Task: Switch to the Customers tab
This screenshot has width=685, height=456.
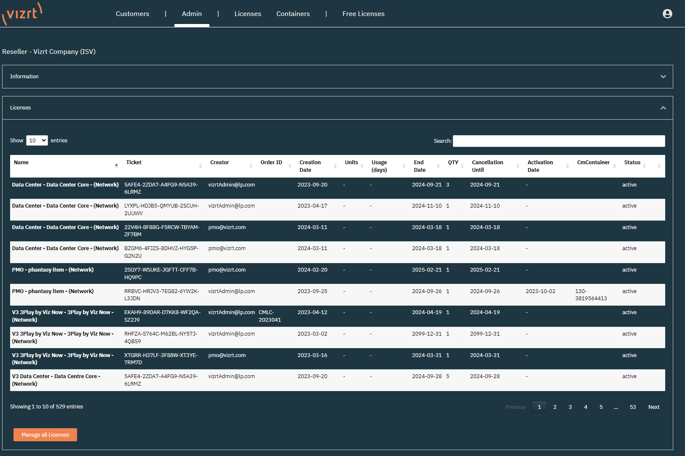Action: coord(132,14)
